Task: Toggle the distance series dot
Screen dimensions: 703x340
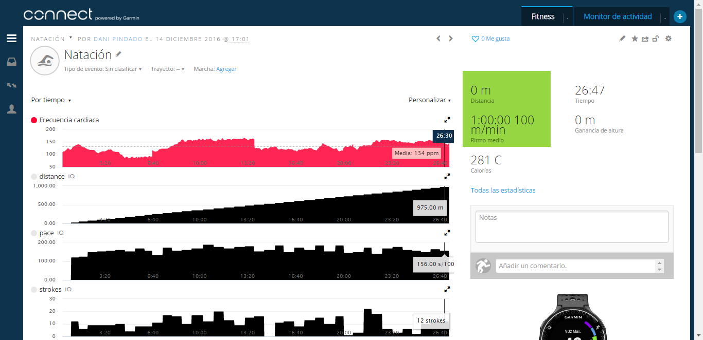Action: (x=34, y=177)
